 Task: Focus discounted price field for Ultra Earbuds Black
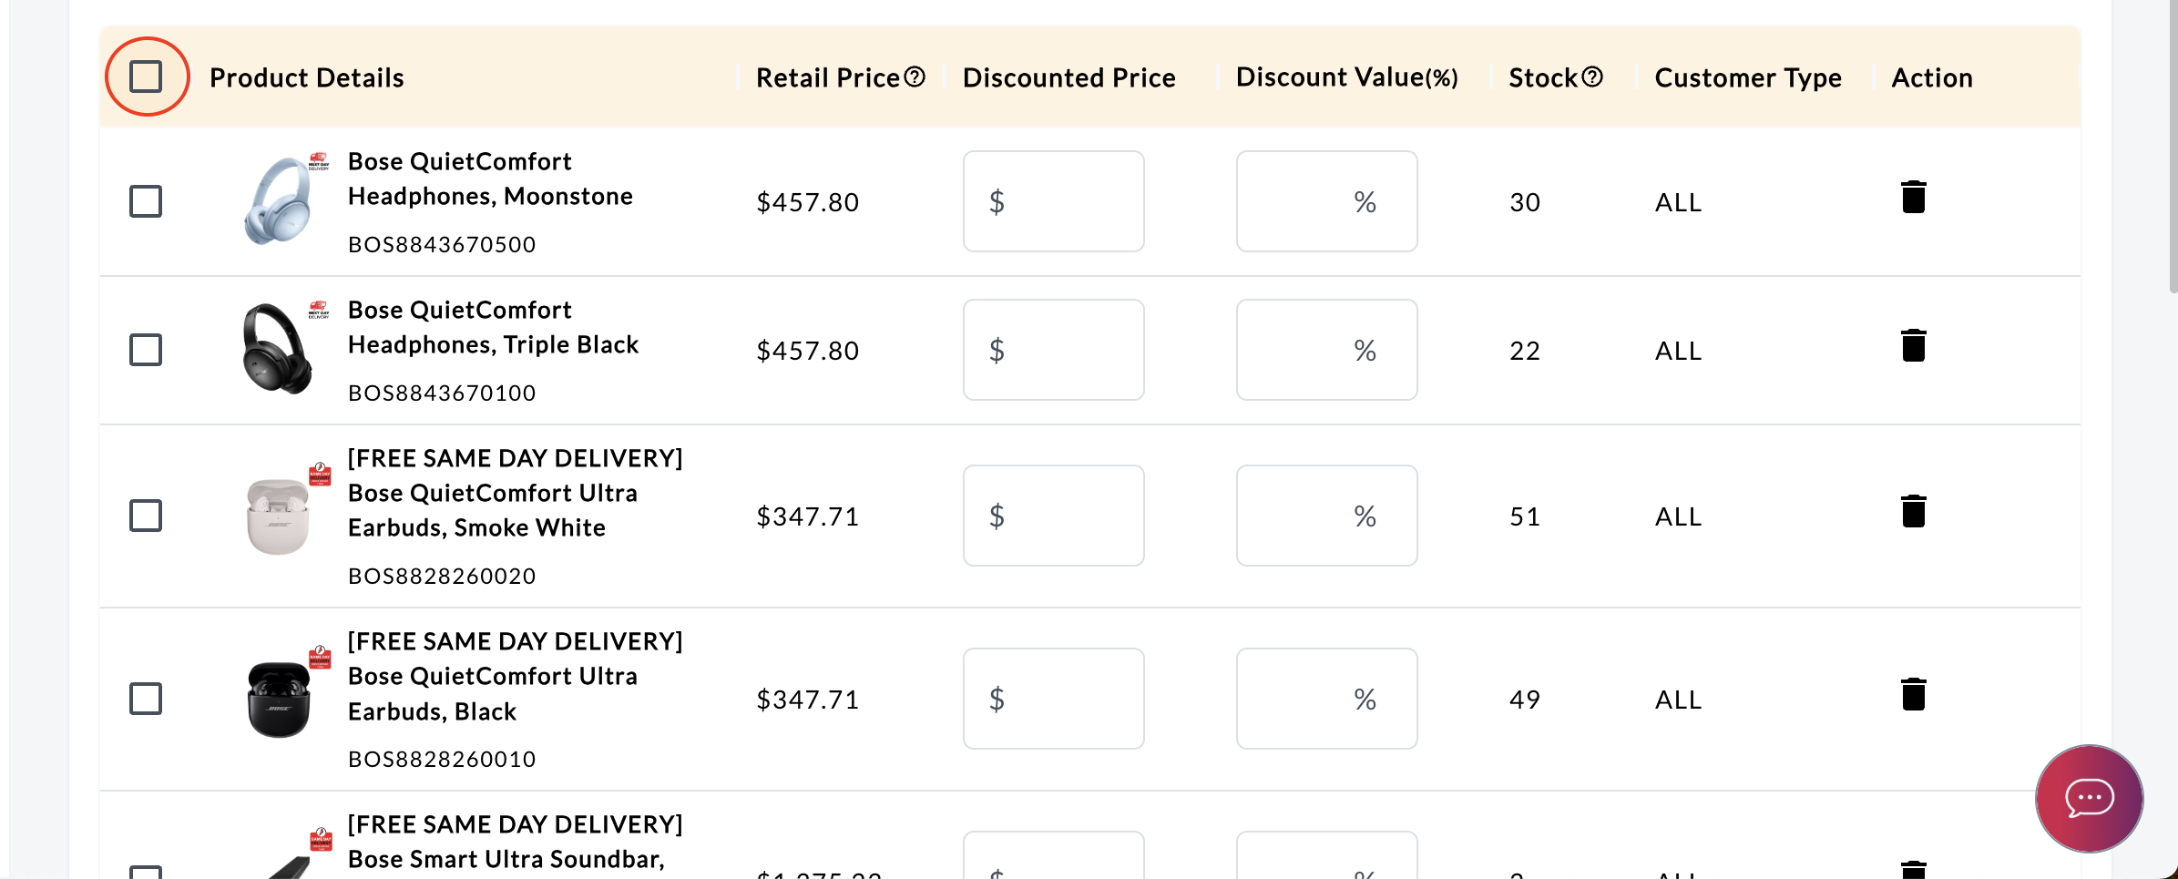point(1054,699)
